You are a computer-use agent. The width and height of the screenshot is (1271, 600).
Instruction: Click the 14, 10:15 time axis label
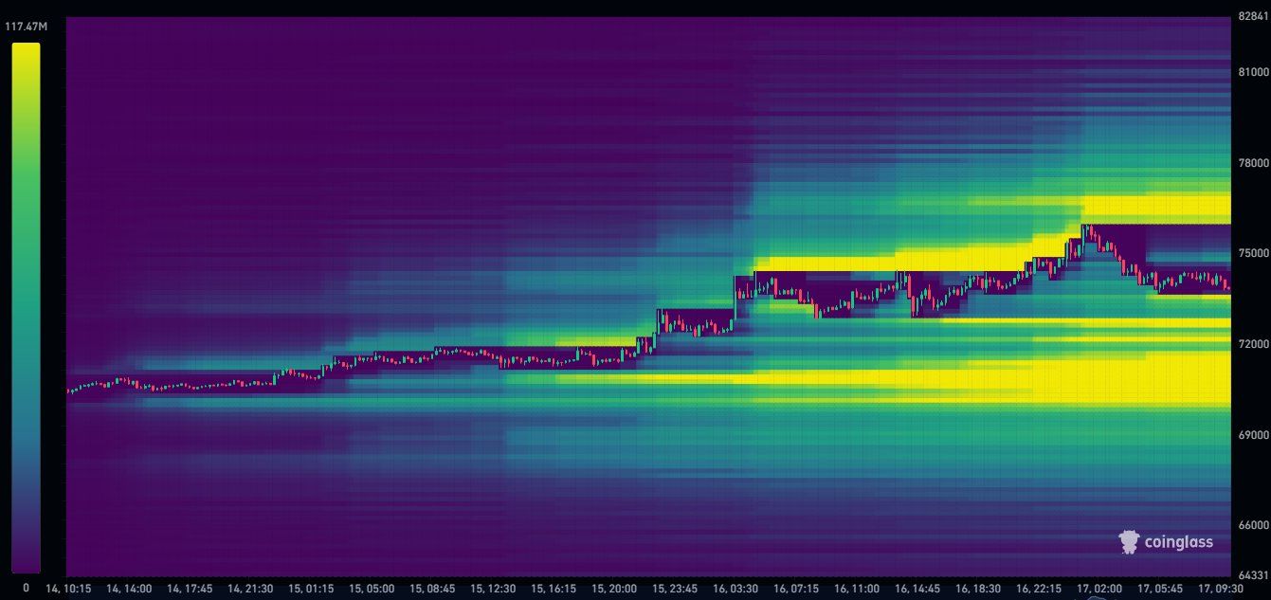(66, 589)
